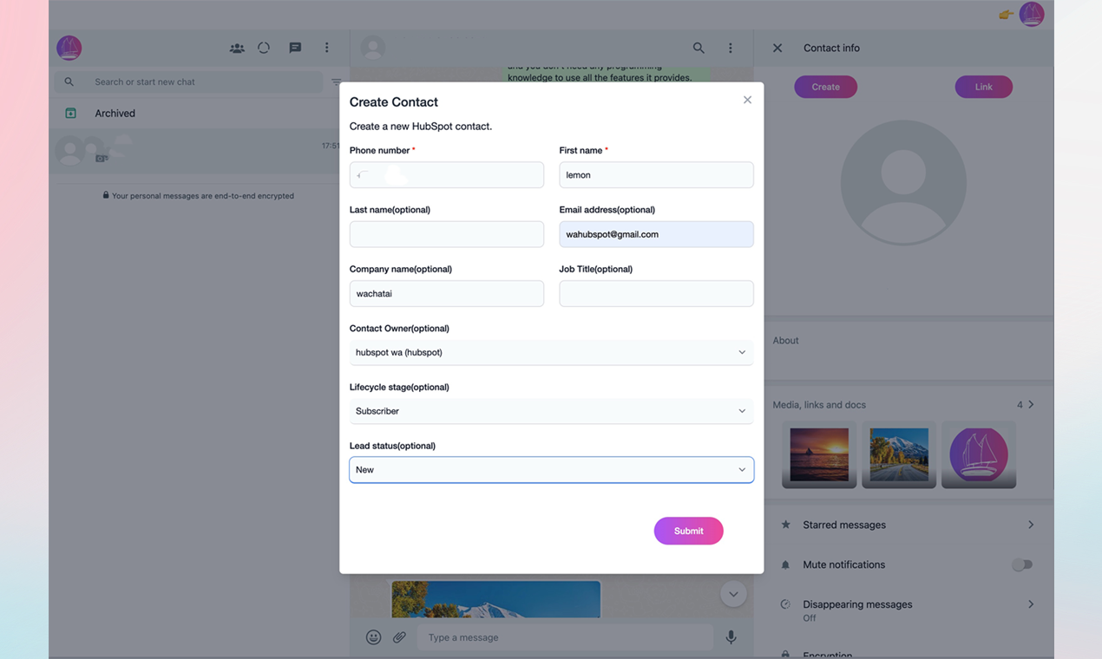This screenshot has height=659, width=1102.
Task: Open the Lead status dropdown
Action: pos(551,470)
